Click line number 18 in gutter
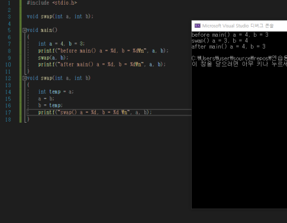This screenshot has height=223, width=287. [8, 119]
